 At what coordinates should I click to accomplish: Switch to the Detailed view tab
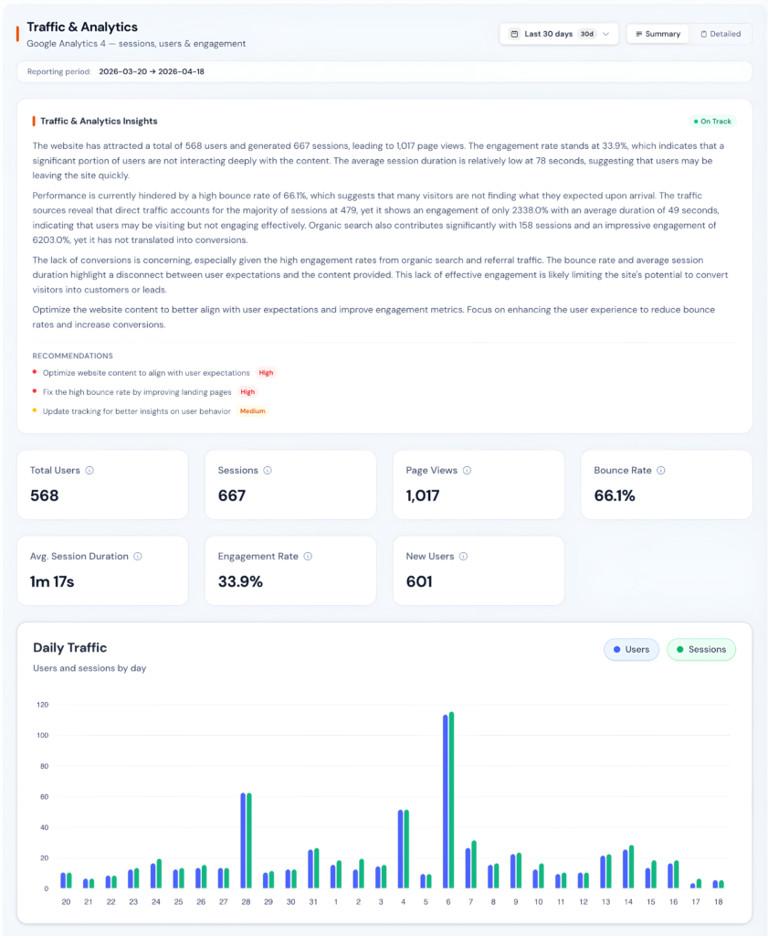pyautogui.click(x=722, y=34)
